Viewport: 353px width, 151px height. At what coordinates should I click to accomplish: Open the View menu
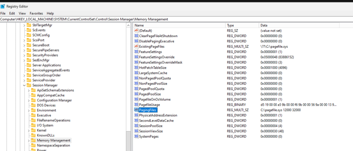pyautogui.click(x=22, y=13)
